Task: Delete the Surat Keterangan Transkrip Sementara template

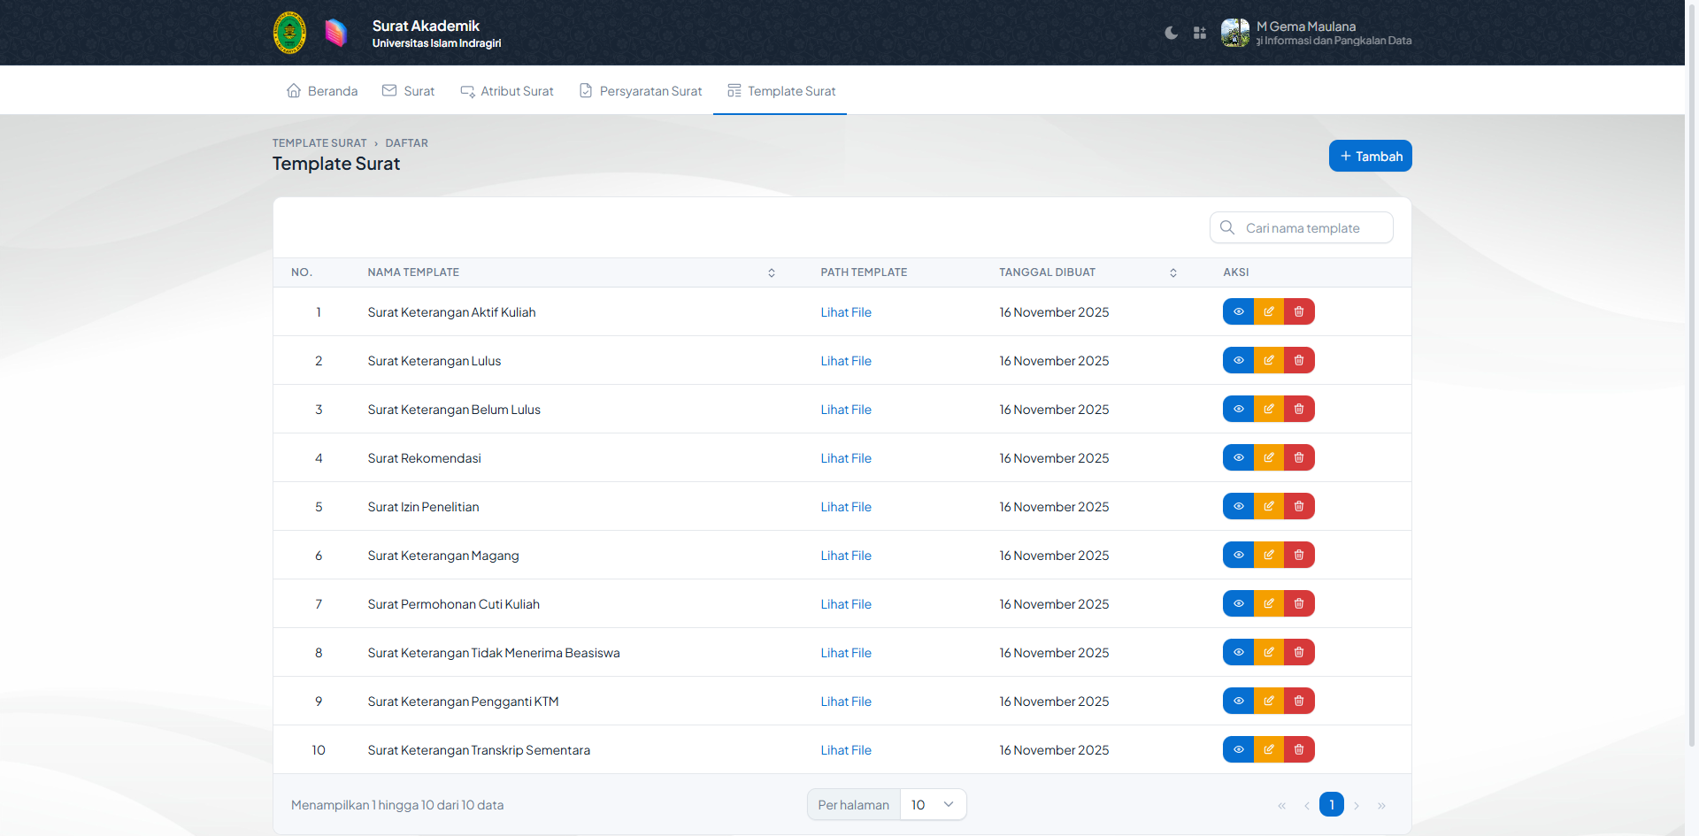Action: (x=1299, y=749)
